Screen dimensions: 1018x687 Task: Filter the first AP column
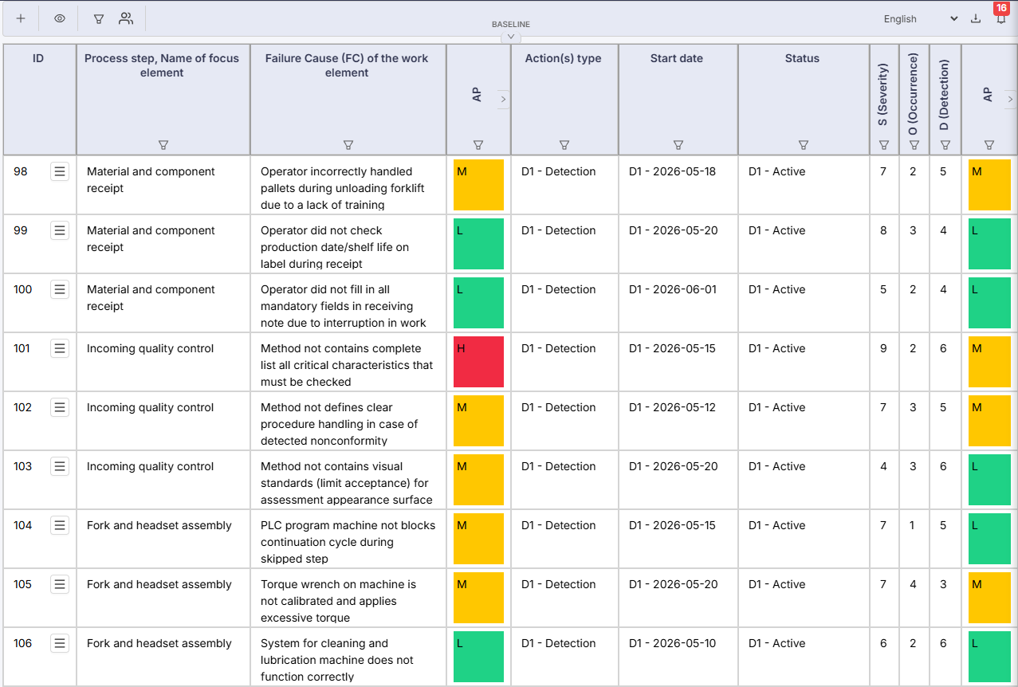[478, 145]
